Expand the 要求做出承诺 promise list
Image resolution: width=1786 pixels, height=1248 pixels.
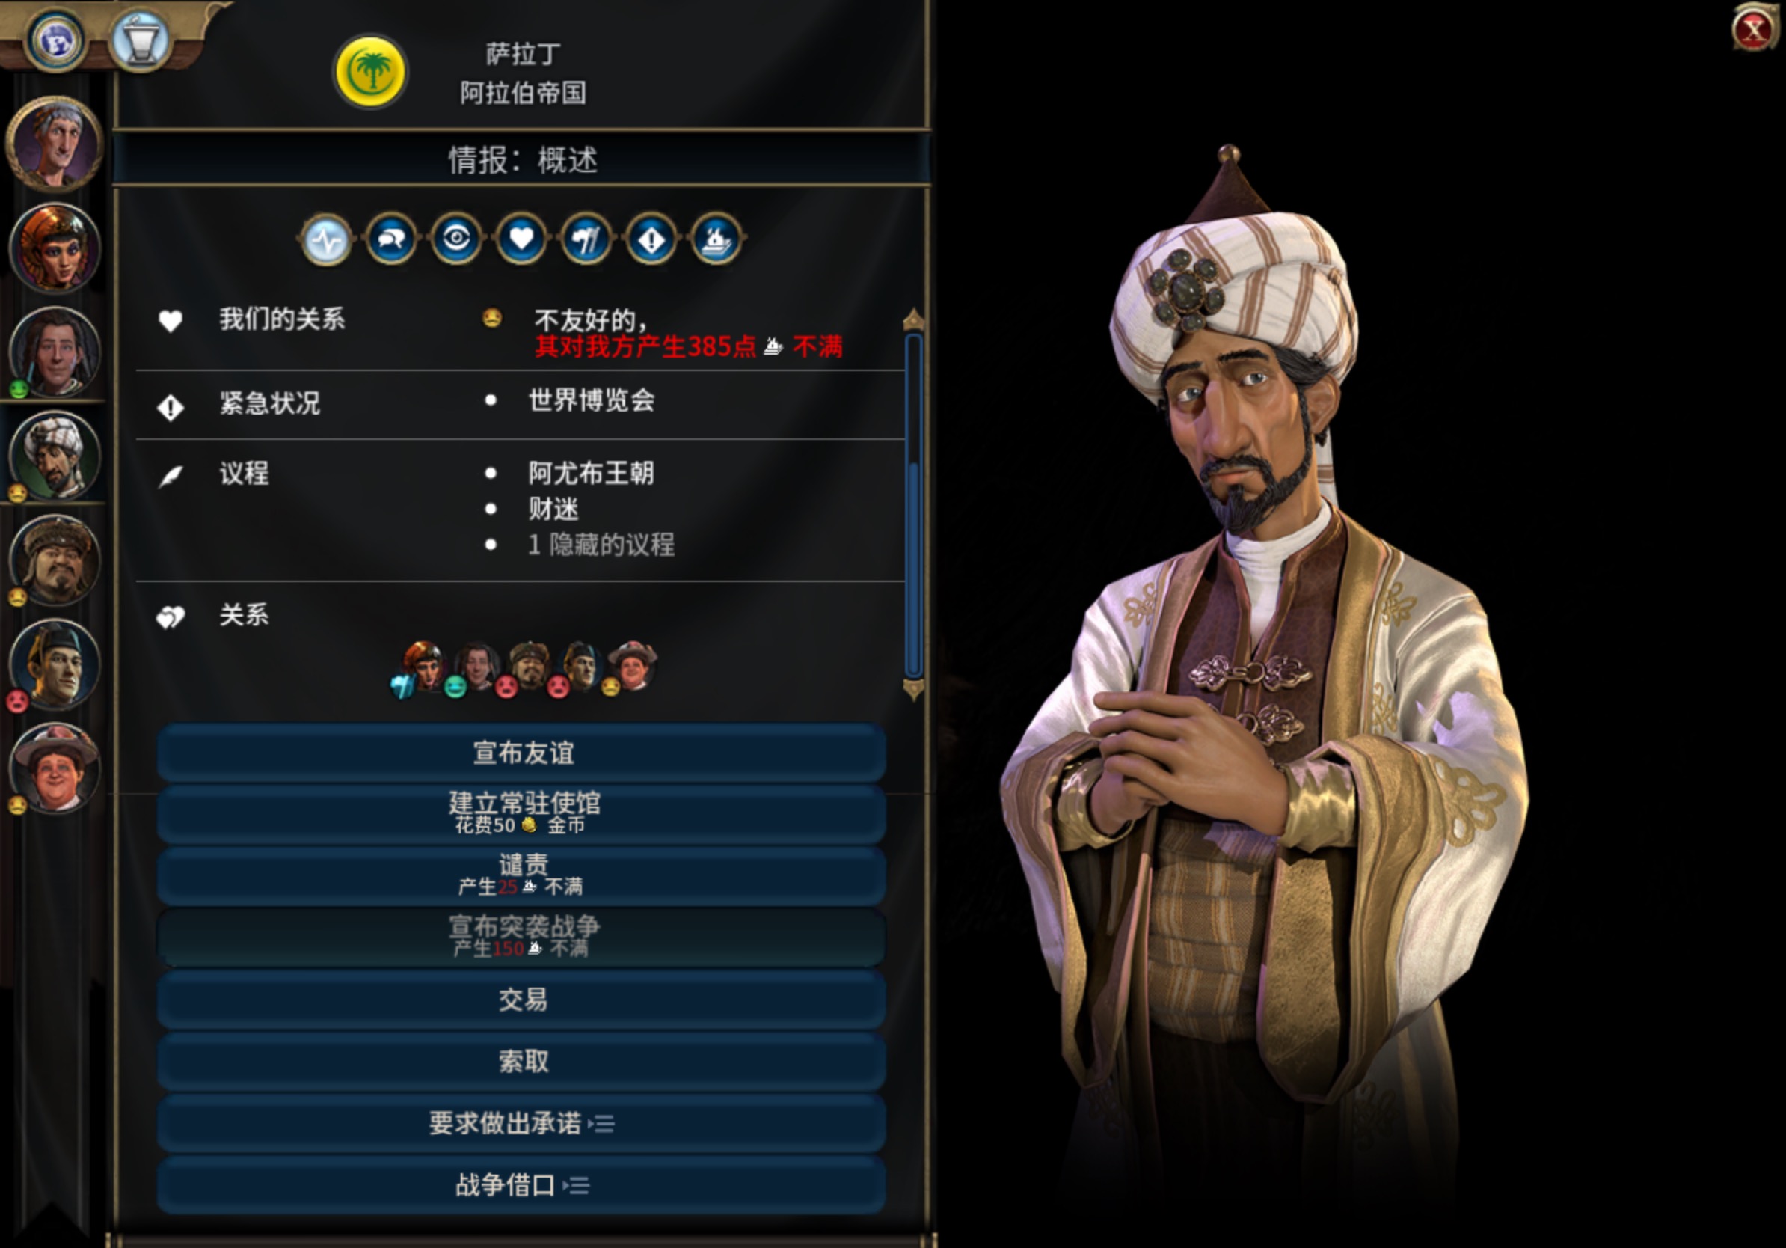tap(522, 1123)
